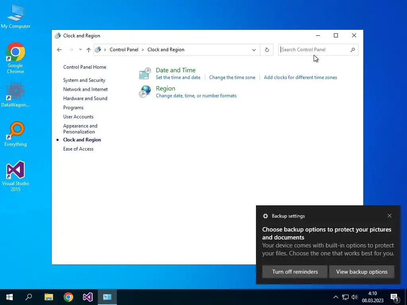Open Visual Studio from the taskbar
The image size is (407, 305).
[88, 297]
